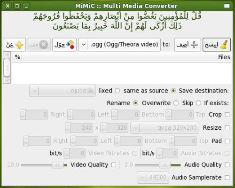
Task: Click the plus add-files button
Action: tap(188, 45)
